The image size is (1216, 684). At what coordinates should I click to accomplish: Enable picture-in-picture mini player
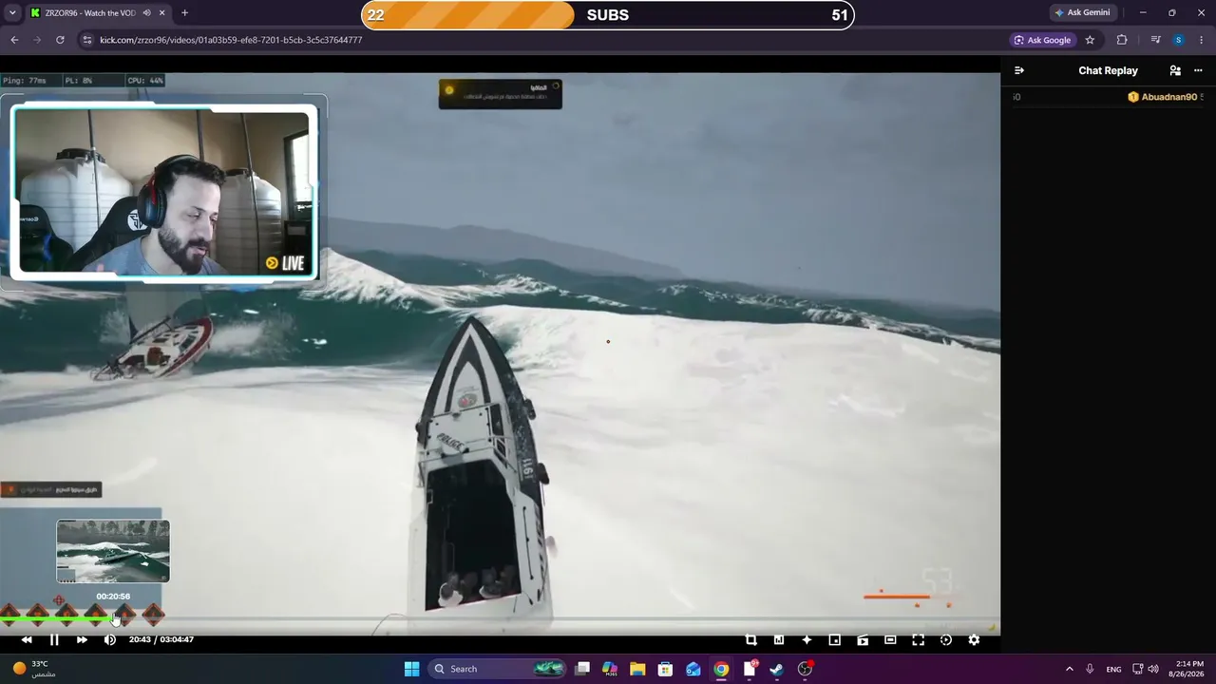coord(834,639)
